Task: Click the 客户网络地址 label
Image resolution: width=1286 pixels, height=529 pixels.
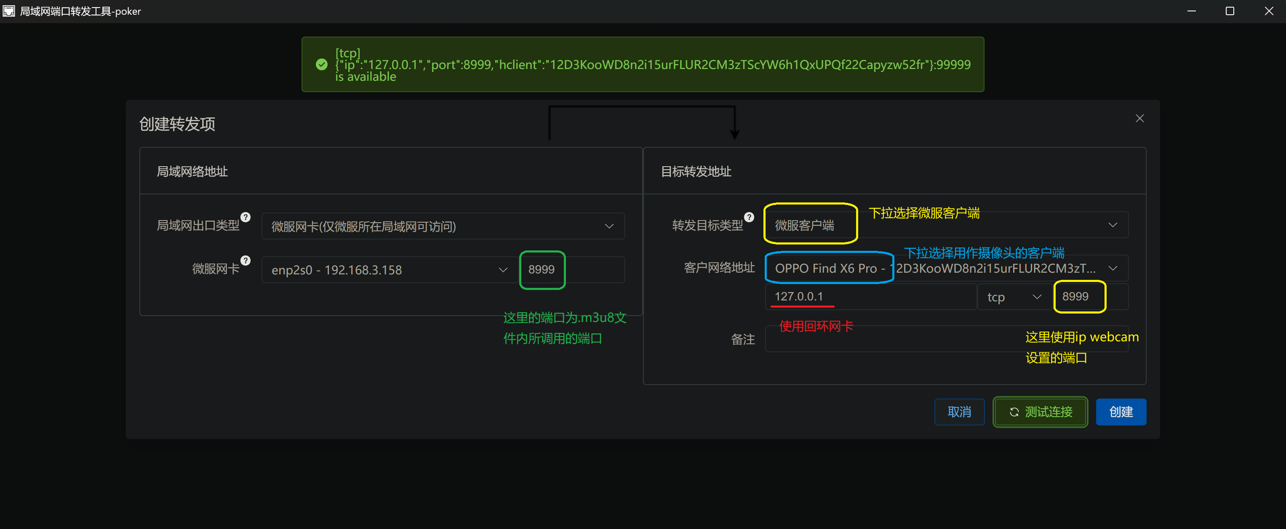Action: pyautogui.click(x=719, y=268)
